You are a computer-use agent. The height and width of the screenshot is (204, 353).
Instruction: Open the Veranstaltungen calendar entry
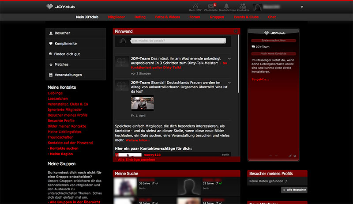point(75,75)
